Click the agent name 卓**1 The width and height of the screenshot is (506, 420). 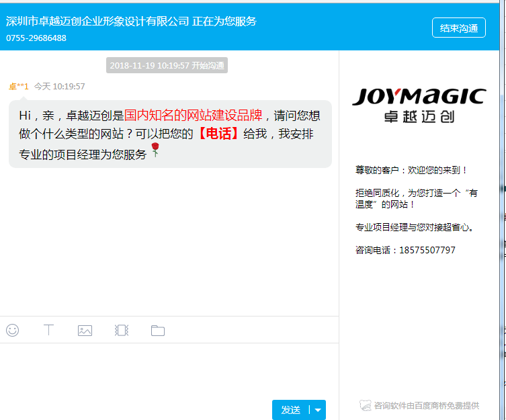tap(18, 87)
